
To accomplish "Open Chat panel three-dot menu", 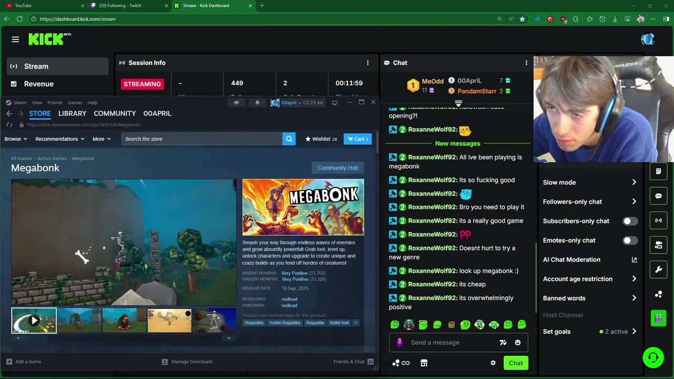I will click(526, 63).
